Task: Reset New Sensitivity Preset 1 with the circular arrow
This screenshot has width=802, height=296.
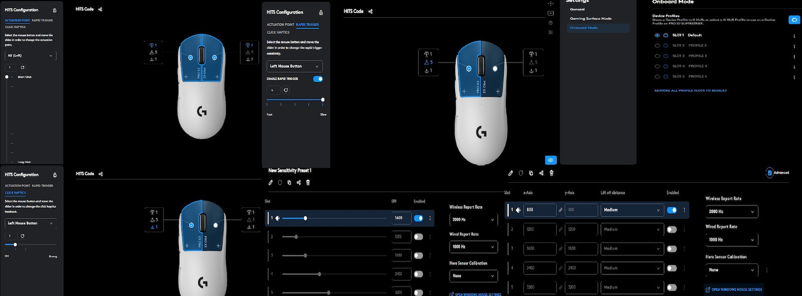Action: pyautogui.click(x=280, y=182)
